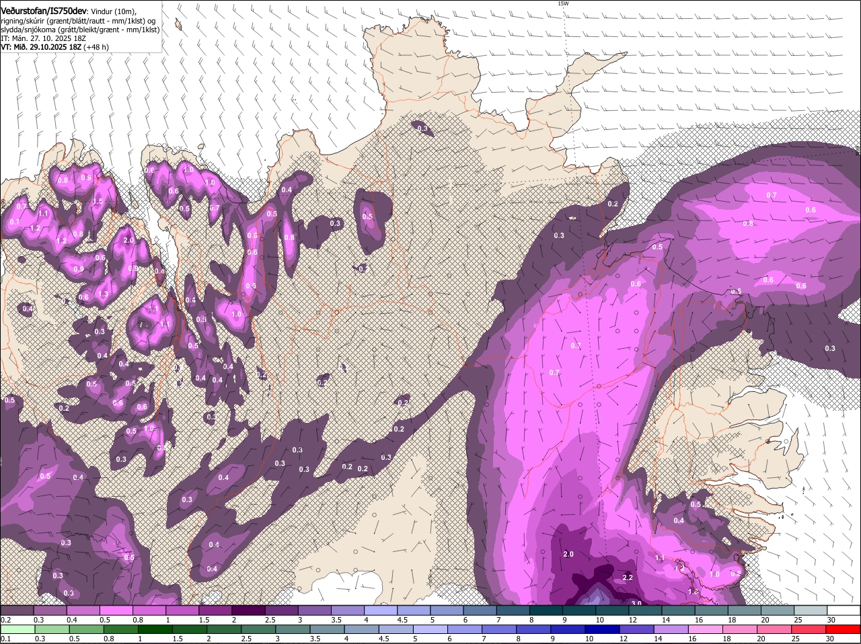The image size is (861, 644).
Task: Click the snow legend swatch labeled 0.2
Action: 17,610
